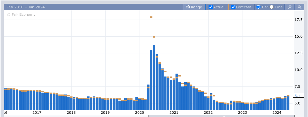Select the Bar chart radio option
Screen dimensions: 308x117
[259, 7]
